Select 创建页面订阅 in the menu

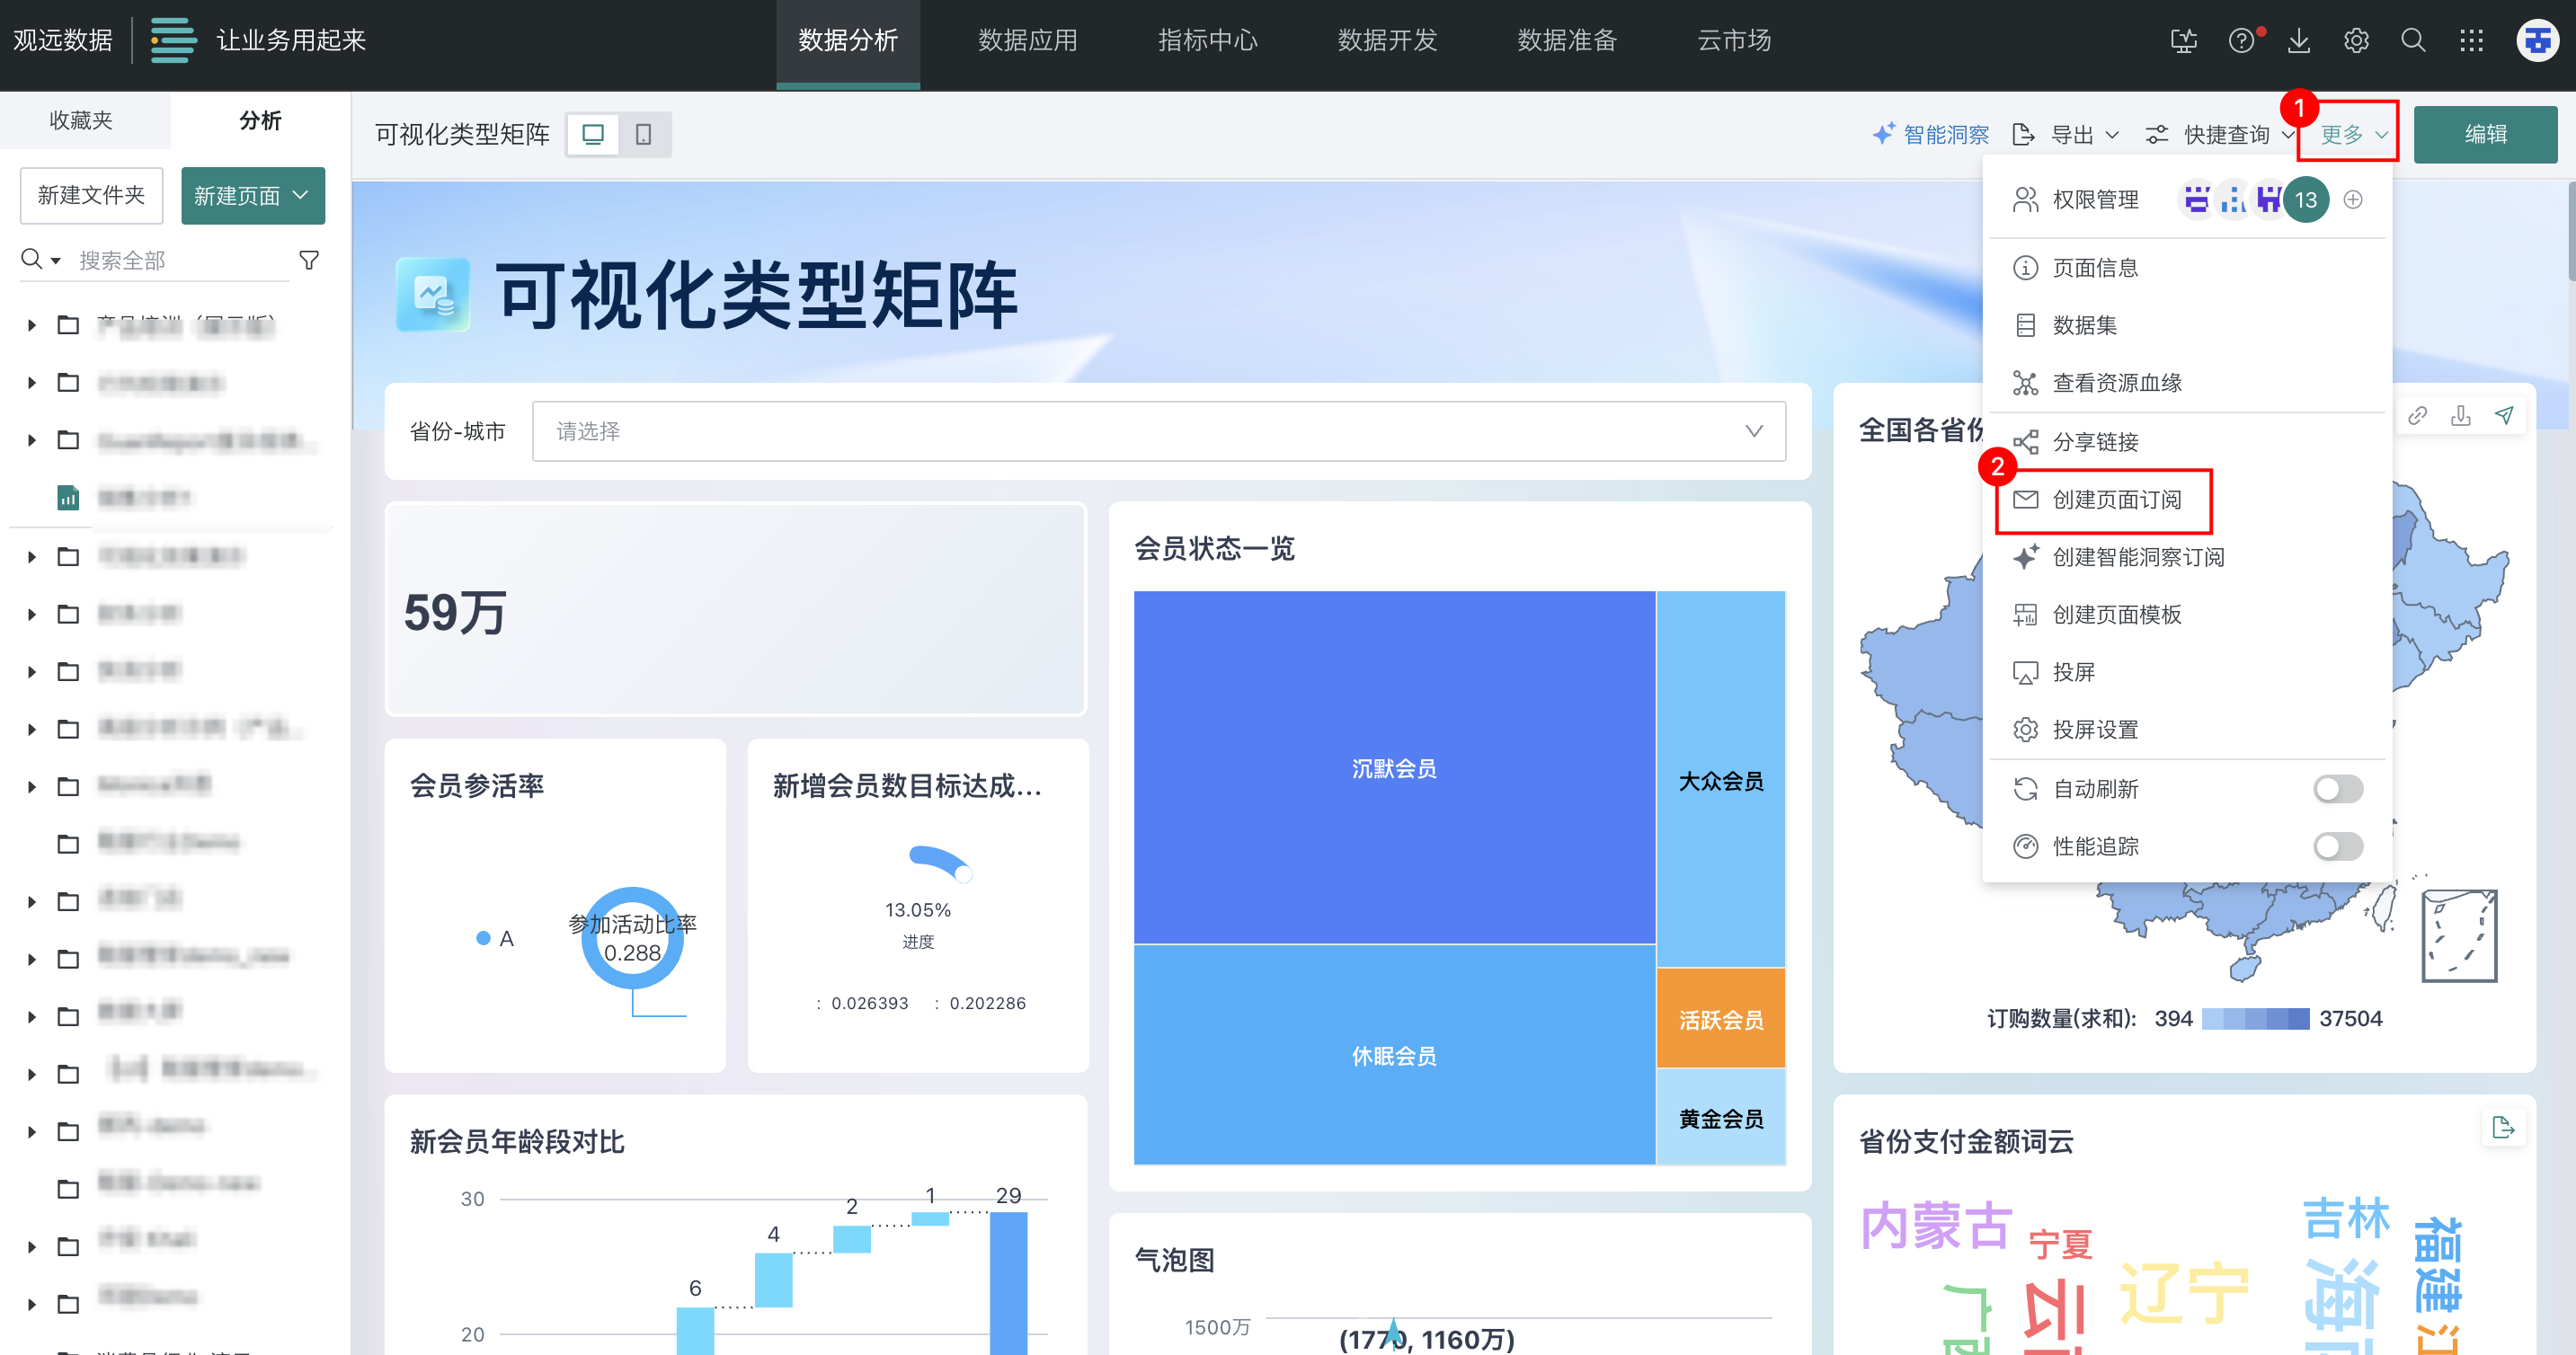point(2118,500)
